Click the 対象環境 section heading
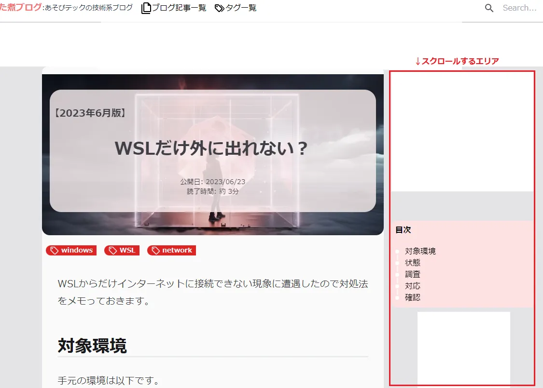This screenshot has width=543, height=388. pos(92,346)
